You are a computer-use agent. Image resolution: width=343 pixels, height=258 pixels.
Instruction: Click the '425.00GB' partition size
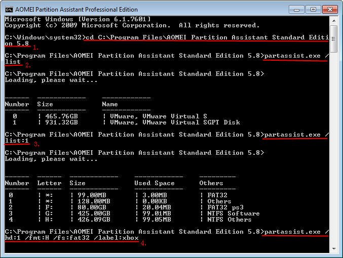(94, 213)
